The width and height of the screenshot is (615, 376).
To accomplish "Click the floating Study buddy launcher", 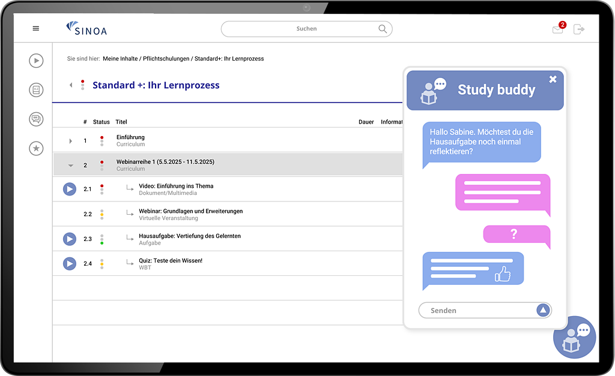I will coord(574,337).
